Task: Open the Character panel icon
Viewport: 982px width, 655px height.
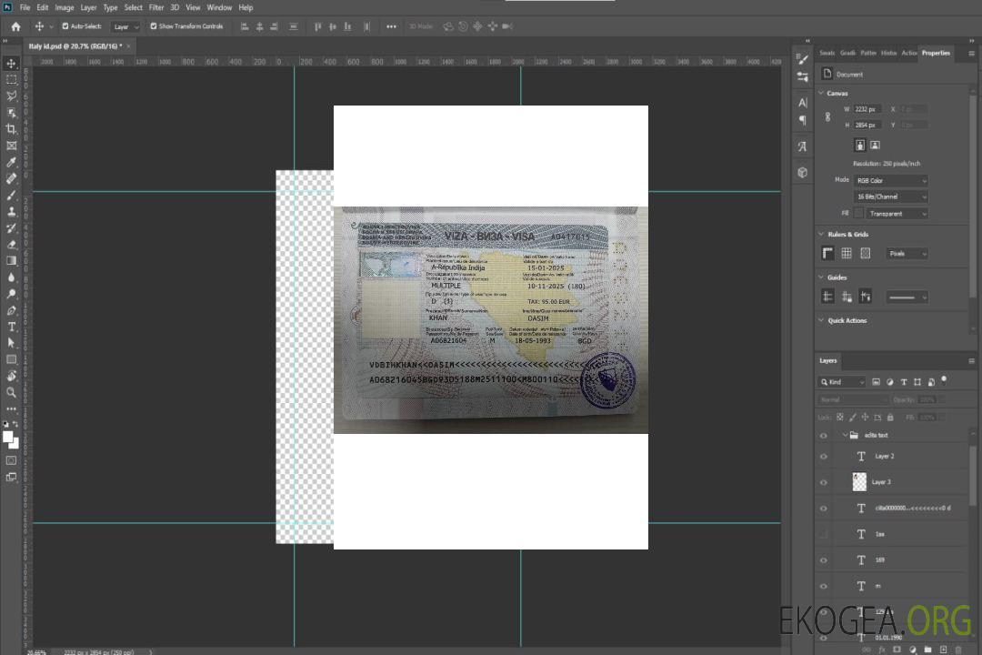Action: 802,103
